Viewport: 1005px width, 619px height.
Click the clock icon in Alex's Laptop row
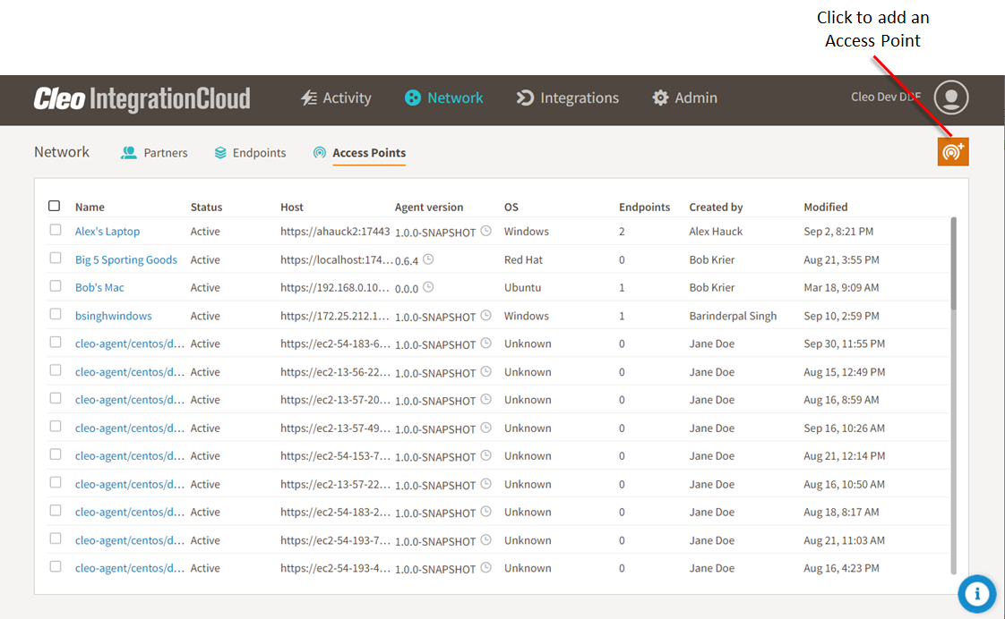click(x=486, y=231)
